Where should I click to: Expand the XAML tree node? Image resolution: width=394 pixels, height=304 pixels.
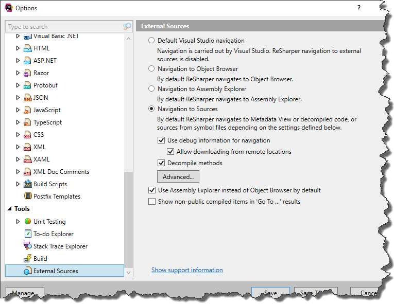coord(18,159)
